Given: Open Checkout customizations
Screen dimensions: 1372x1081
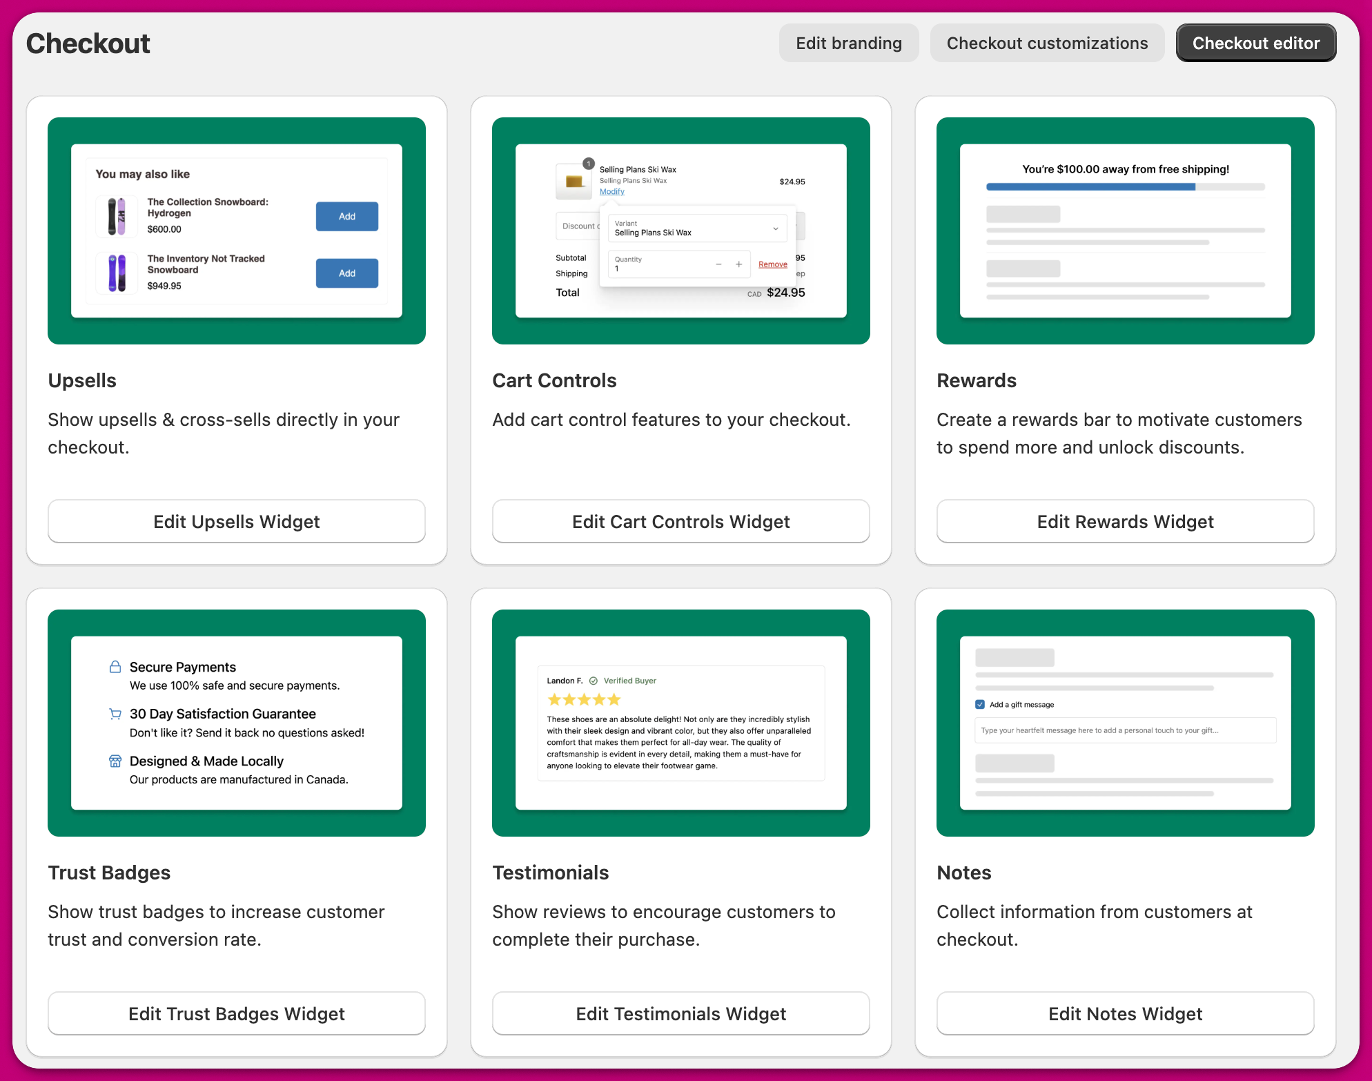Looking at the screenshot, I should pyautogui.click(x=1047, y=43).
